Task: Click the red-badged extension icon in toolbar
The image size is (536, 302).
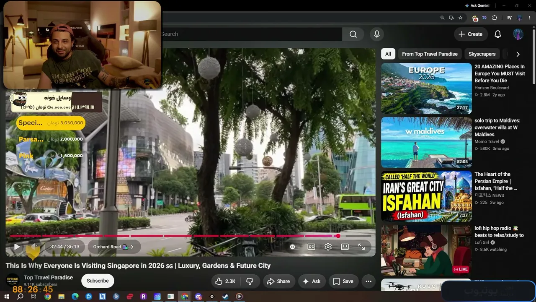Action: tap(475, 18)
